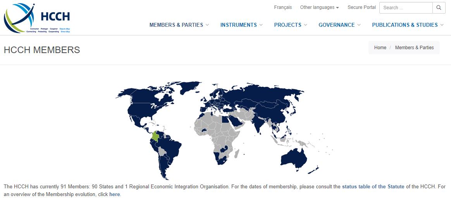Click 'here' for Membership evolution
Image resolution: width=451 pixels, height=198 pixels.
coord(114,194)
